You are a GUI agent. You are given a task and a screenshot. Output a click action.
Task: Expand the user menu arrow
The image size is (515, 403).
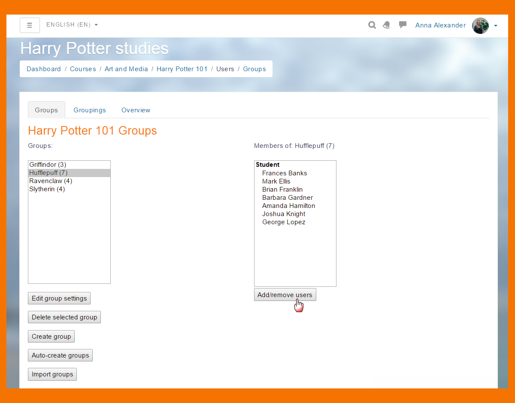click(496, 26)
